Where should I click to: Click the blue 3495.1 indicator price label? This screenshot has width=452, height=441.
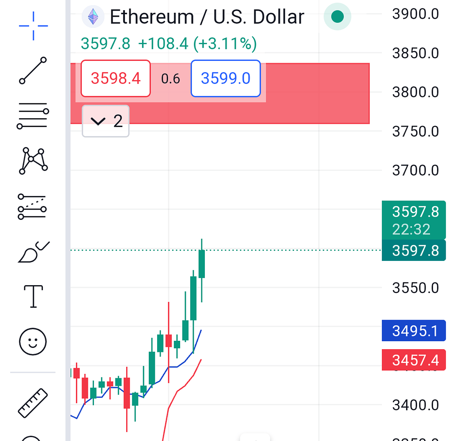tap(414, 331)
